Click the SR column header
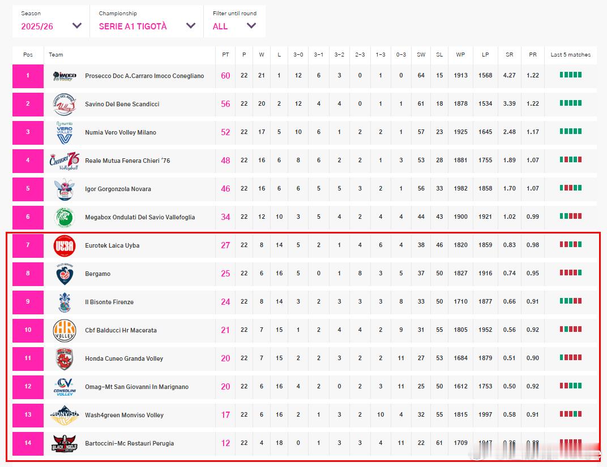 [510, 54]
